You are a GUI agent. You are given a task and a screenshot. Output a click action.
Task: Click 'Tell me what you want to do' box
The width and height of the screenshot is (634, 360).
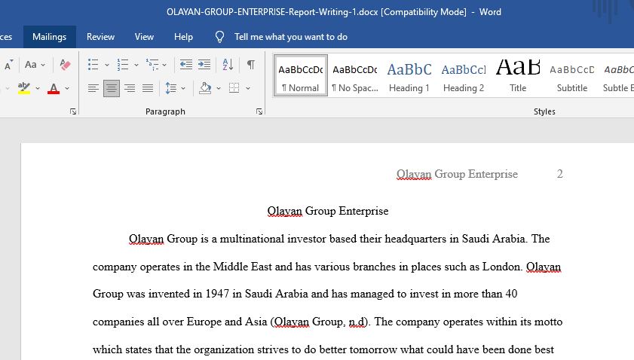pyautogui.click(x=291, y=37)
